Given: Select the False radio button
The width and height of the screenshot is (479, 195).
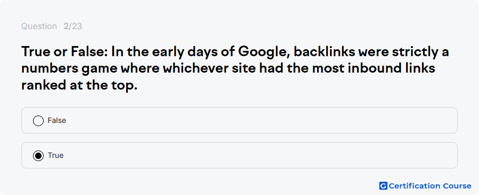Looking at the screenshot, I should coord(38,120).
